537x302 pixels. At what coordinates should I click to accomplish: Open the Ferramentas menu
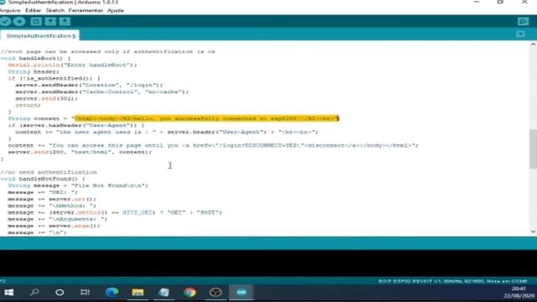coord(86,10)
